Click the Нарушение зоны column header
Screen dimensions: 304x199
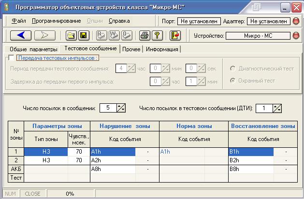point(125,126)
